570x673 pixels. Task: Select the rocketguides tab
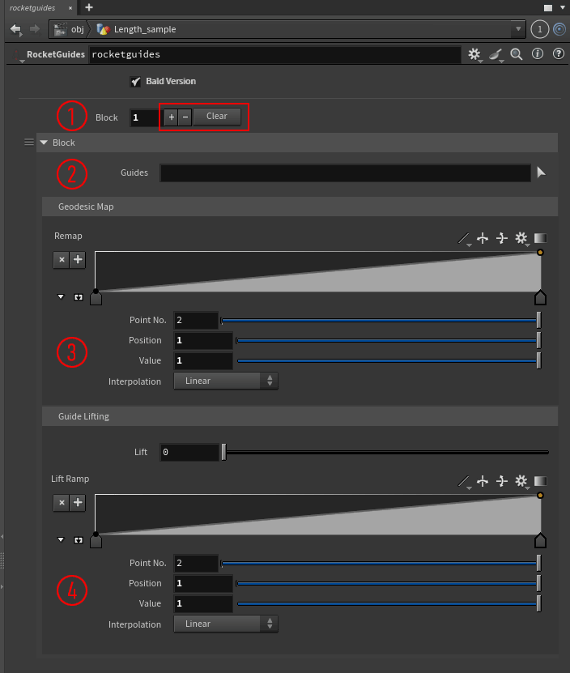32,8
